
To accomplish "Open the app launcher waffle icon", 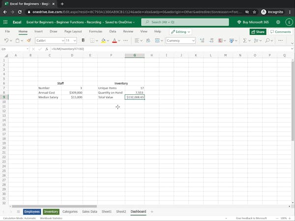I will point(5,22).
